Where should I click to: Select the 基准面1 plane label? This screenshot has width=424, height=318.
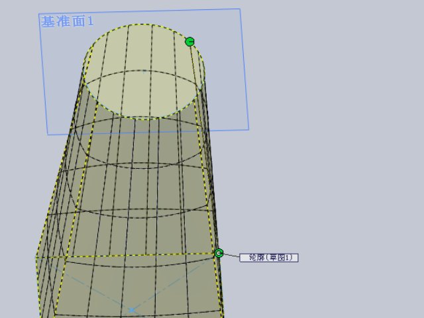pyautogui.click(x=67, y=21)
